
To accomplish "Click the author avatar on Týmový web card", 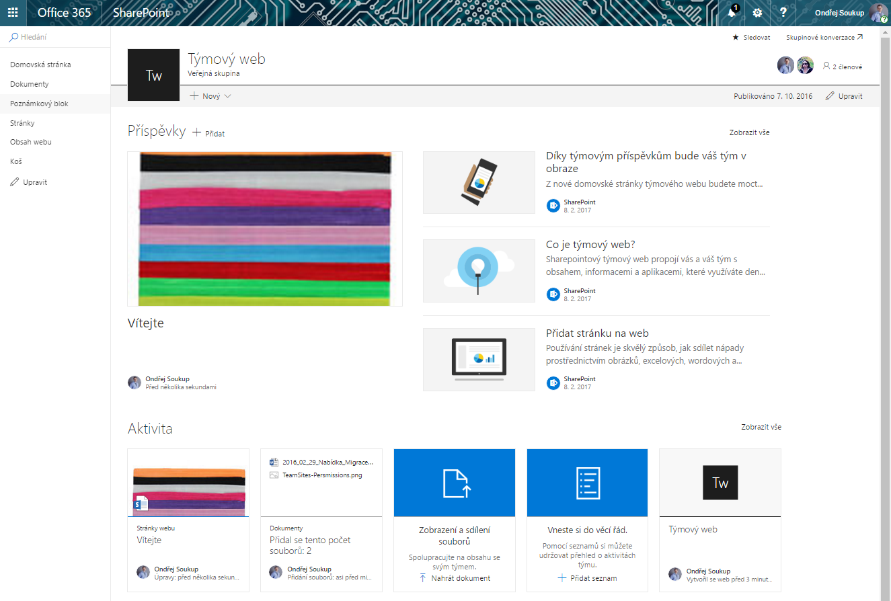I will (675, 573).
